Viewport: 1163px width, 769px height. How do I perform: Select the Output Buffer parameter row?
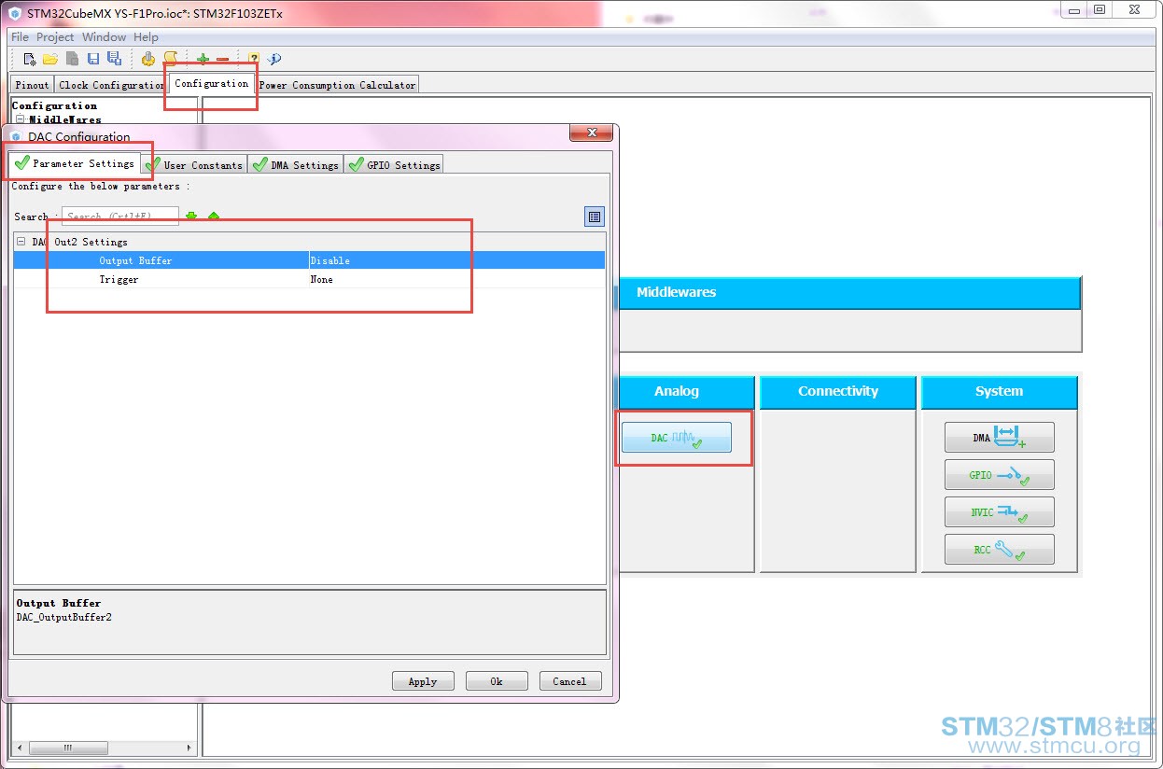pos(309,260)
